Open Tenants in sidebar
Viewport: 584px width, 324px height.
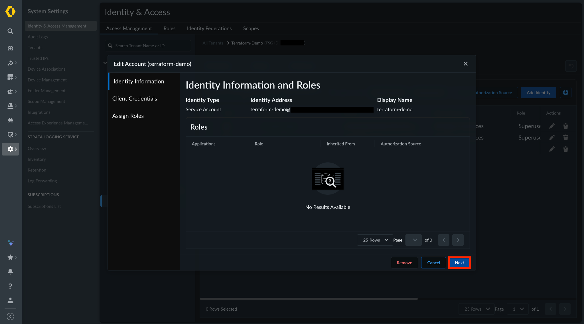click(35, 48)
